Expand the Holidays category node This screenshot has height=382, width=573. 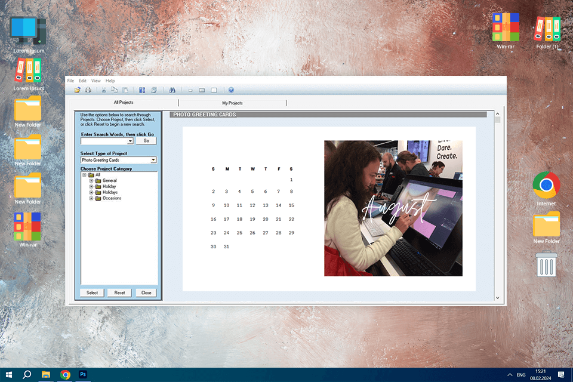(91, 192)
